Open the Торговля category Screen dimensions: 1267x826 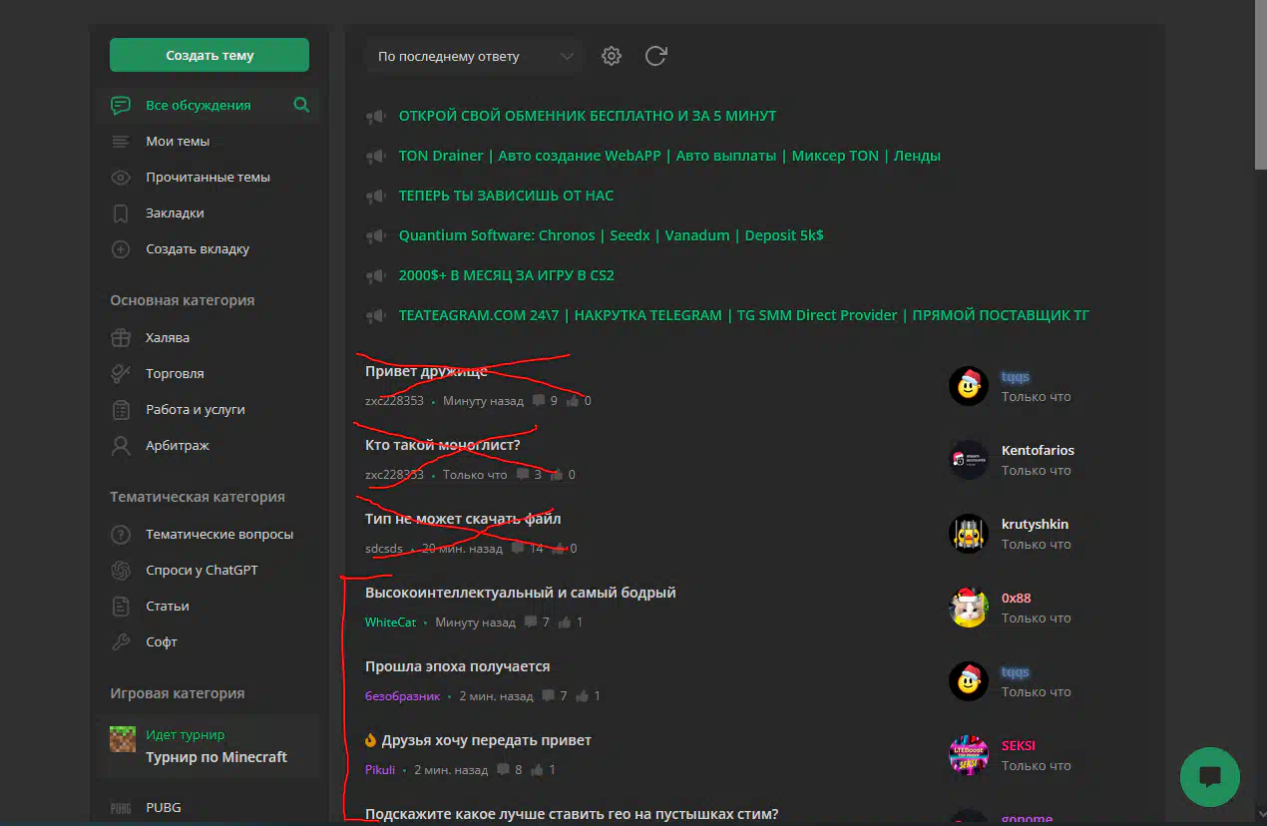coord(175,373)
